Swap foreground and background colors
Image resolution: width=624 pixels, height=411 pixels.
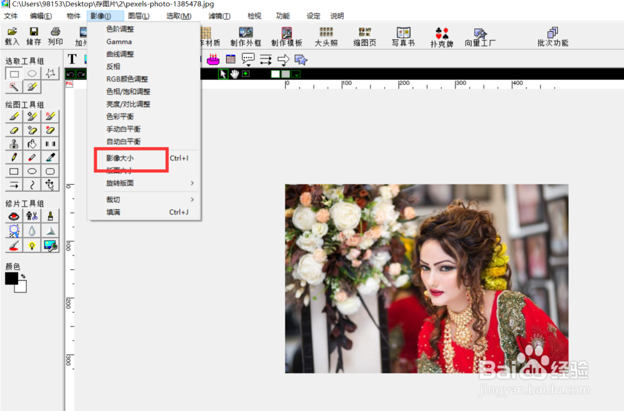click(24, 275)
